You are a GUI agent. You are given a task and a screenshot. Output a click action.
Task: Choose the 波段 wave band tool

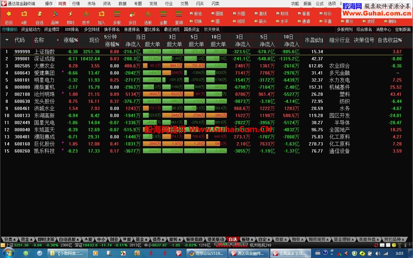(x=369, y=21)
